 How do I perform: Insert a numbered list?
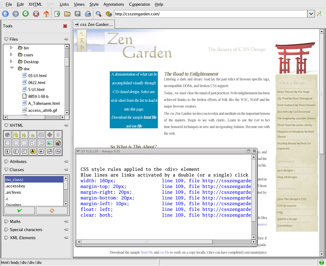[16, 143]
